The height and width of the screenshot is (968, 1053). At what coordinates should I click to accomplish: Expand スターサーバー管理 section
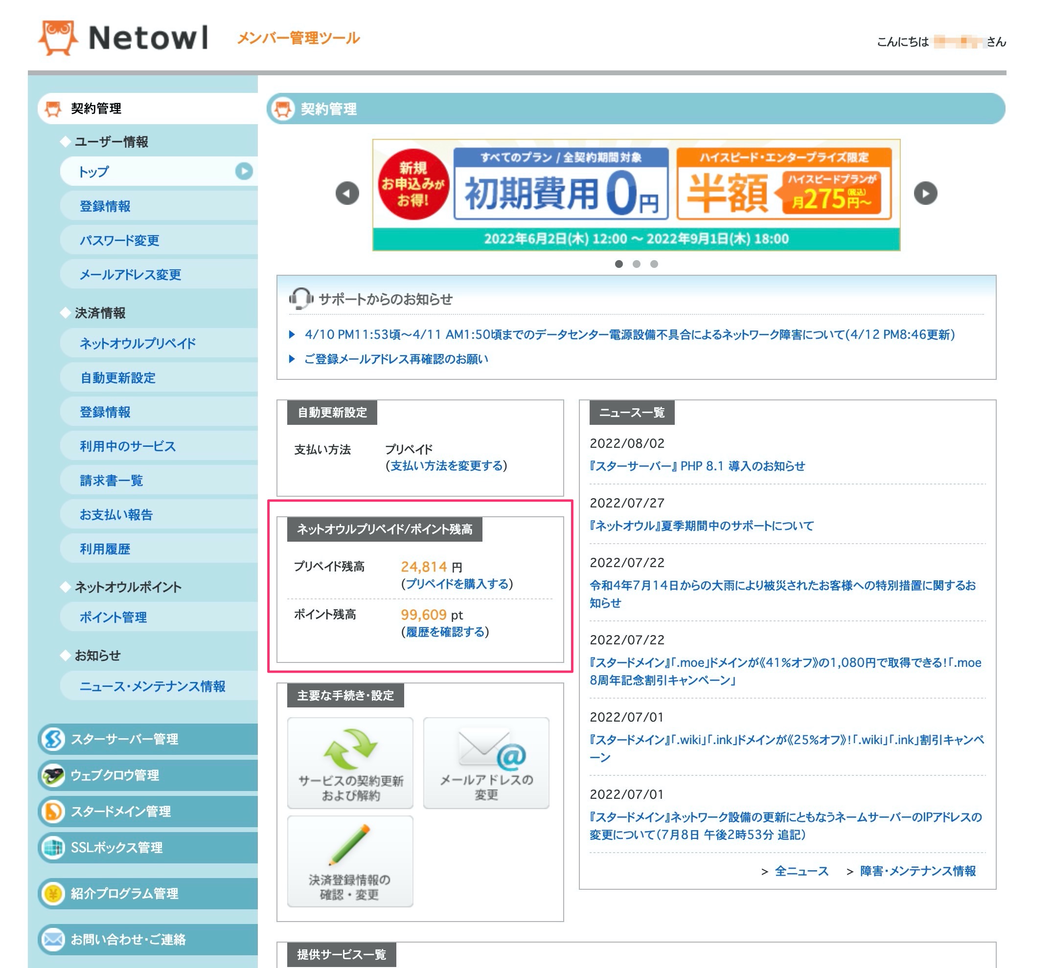(148, 739)
